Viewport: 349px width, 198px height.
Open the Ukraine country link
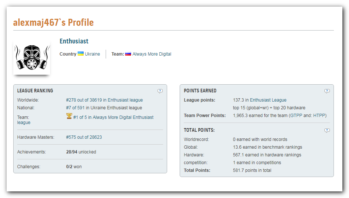92,54
